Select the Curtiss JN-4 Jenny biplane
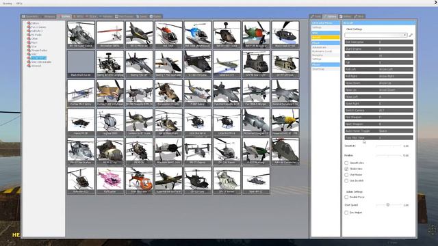This screenshot has height=246, width=438. coord(81,93)
